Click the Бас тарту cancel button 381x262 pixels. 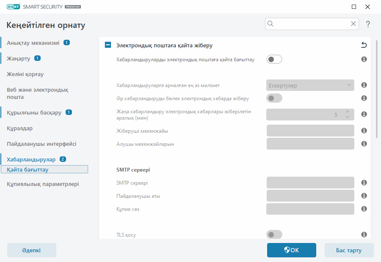[x=349, y=250]
